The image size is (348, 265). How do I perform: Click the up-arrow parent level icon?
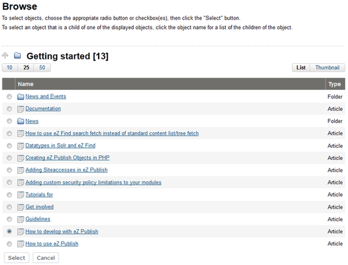(5, 56)
